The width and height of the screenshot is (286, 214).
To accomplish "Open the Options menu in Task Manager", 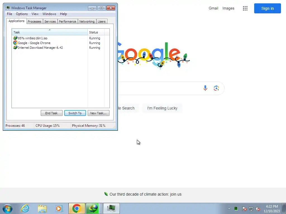I will pyautogui.click(x=22, y=14).
